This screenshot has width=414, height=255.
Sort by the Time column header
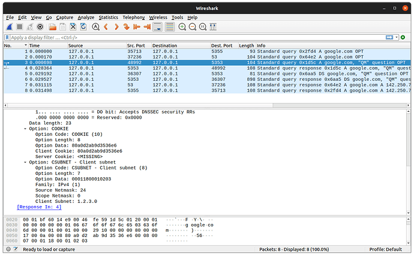coord(48,45)
